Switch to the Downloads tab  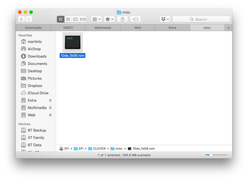click(x=33, y=28)
